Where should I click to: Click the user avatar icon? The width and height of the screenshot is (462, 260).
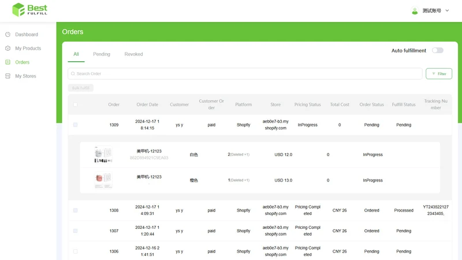click(x=415, y=10)
